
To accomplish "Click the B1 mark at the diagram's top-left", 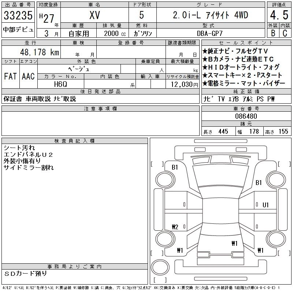I will pos(175,167).
